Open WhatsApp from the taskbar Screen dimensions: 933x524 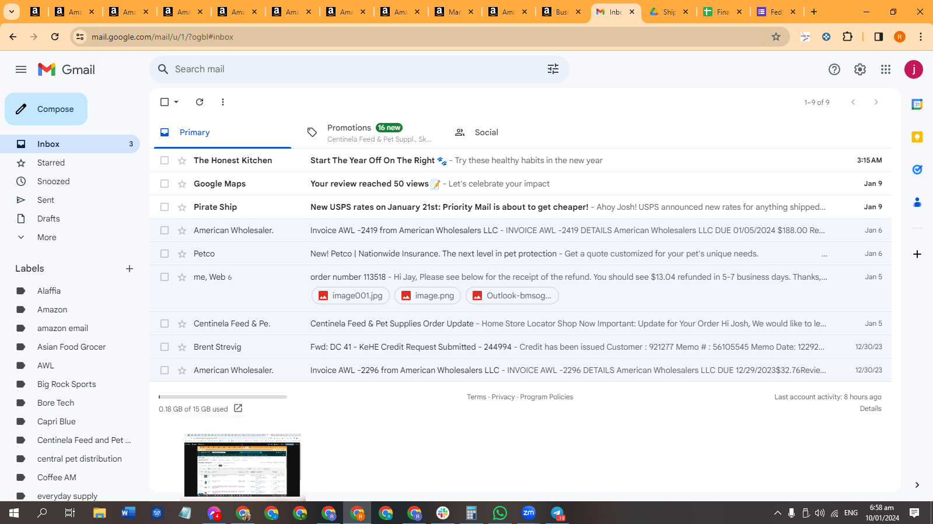[x=500, y=513]
